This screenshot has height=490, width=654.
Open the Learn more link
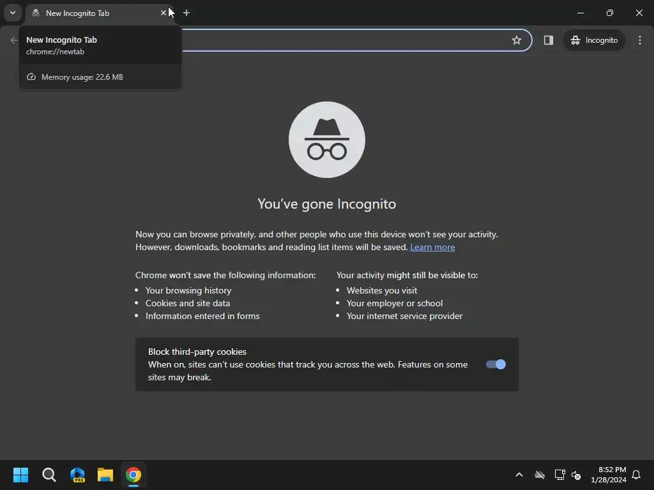point(432,247)
